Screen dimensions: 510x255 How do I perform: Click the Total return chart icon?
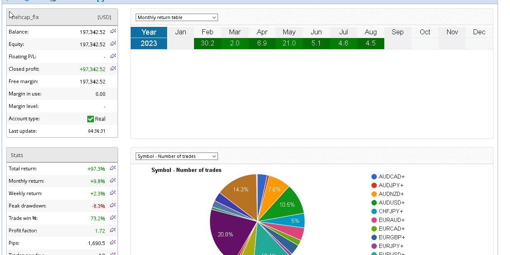113,168
